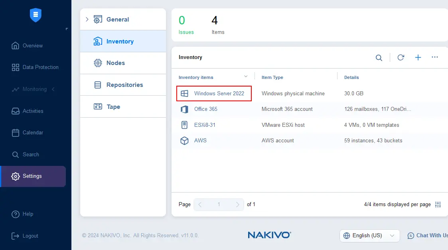448x250 pixels.
Task: Click the Item Type column header
Action: tap(272, 77)
